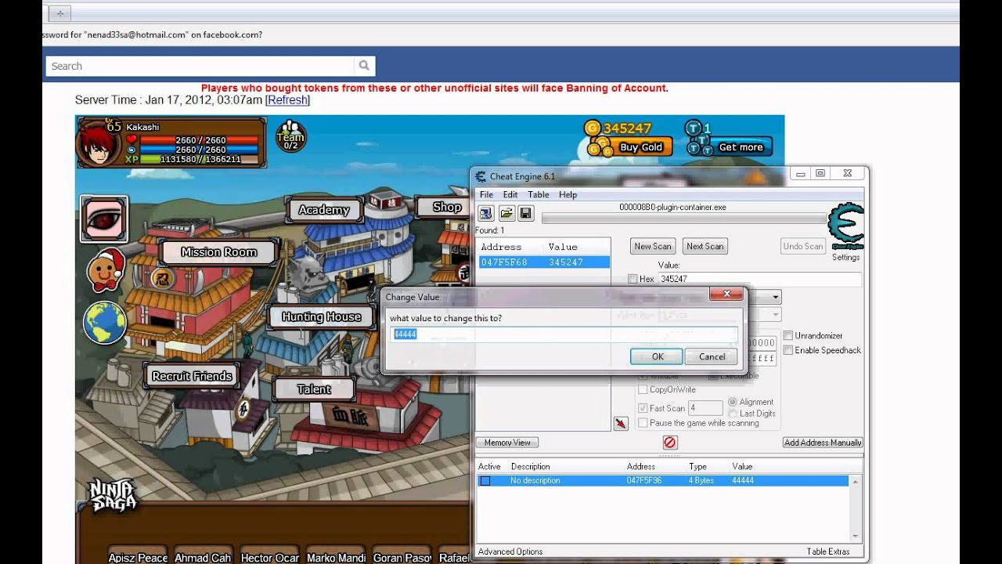Image resolution: width=1002 pixels, height=564 pixels.
Task: Click the New Scan button
Action: [653, 246]
